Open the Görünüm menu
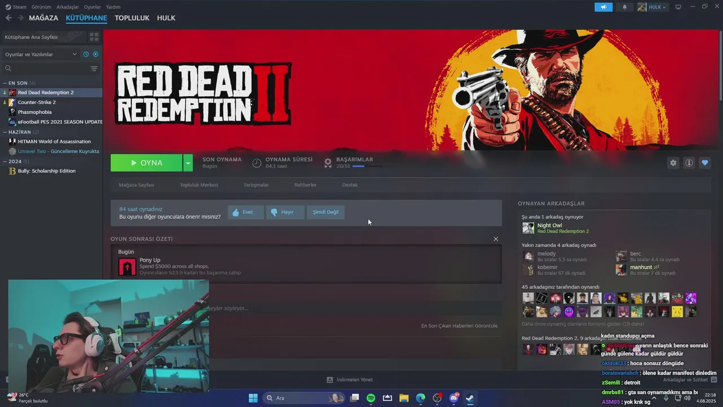The width and height of the screenshot is (723, 407). [x=41, y=7]
